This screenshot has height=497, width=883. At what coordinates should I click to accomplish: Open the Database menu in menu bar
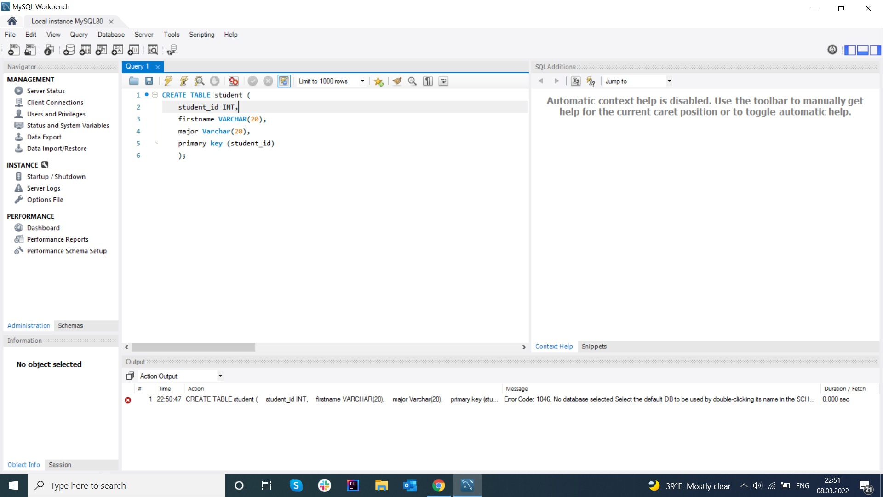coord(111,35)
